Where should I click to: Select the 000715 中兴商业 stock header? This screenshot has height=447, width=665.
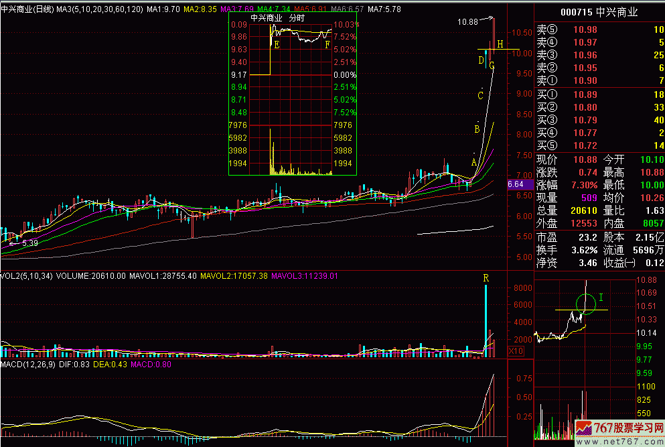pos(599,12)
